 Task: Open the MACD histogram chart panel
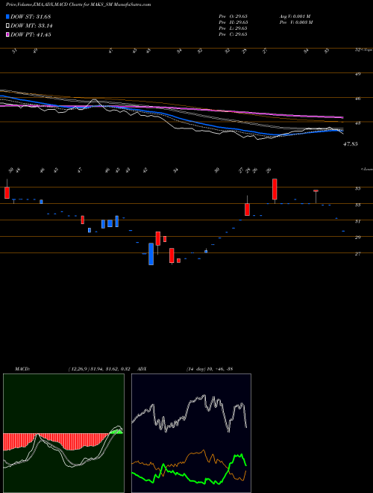63,433
